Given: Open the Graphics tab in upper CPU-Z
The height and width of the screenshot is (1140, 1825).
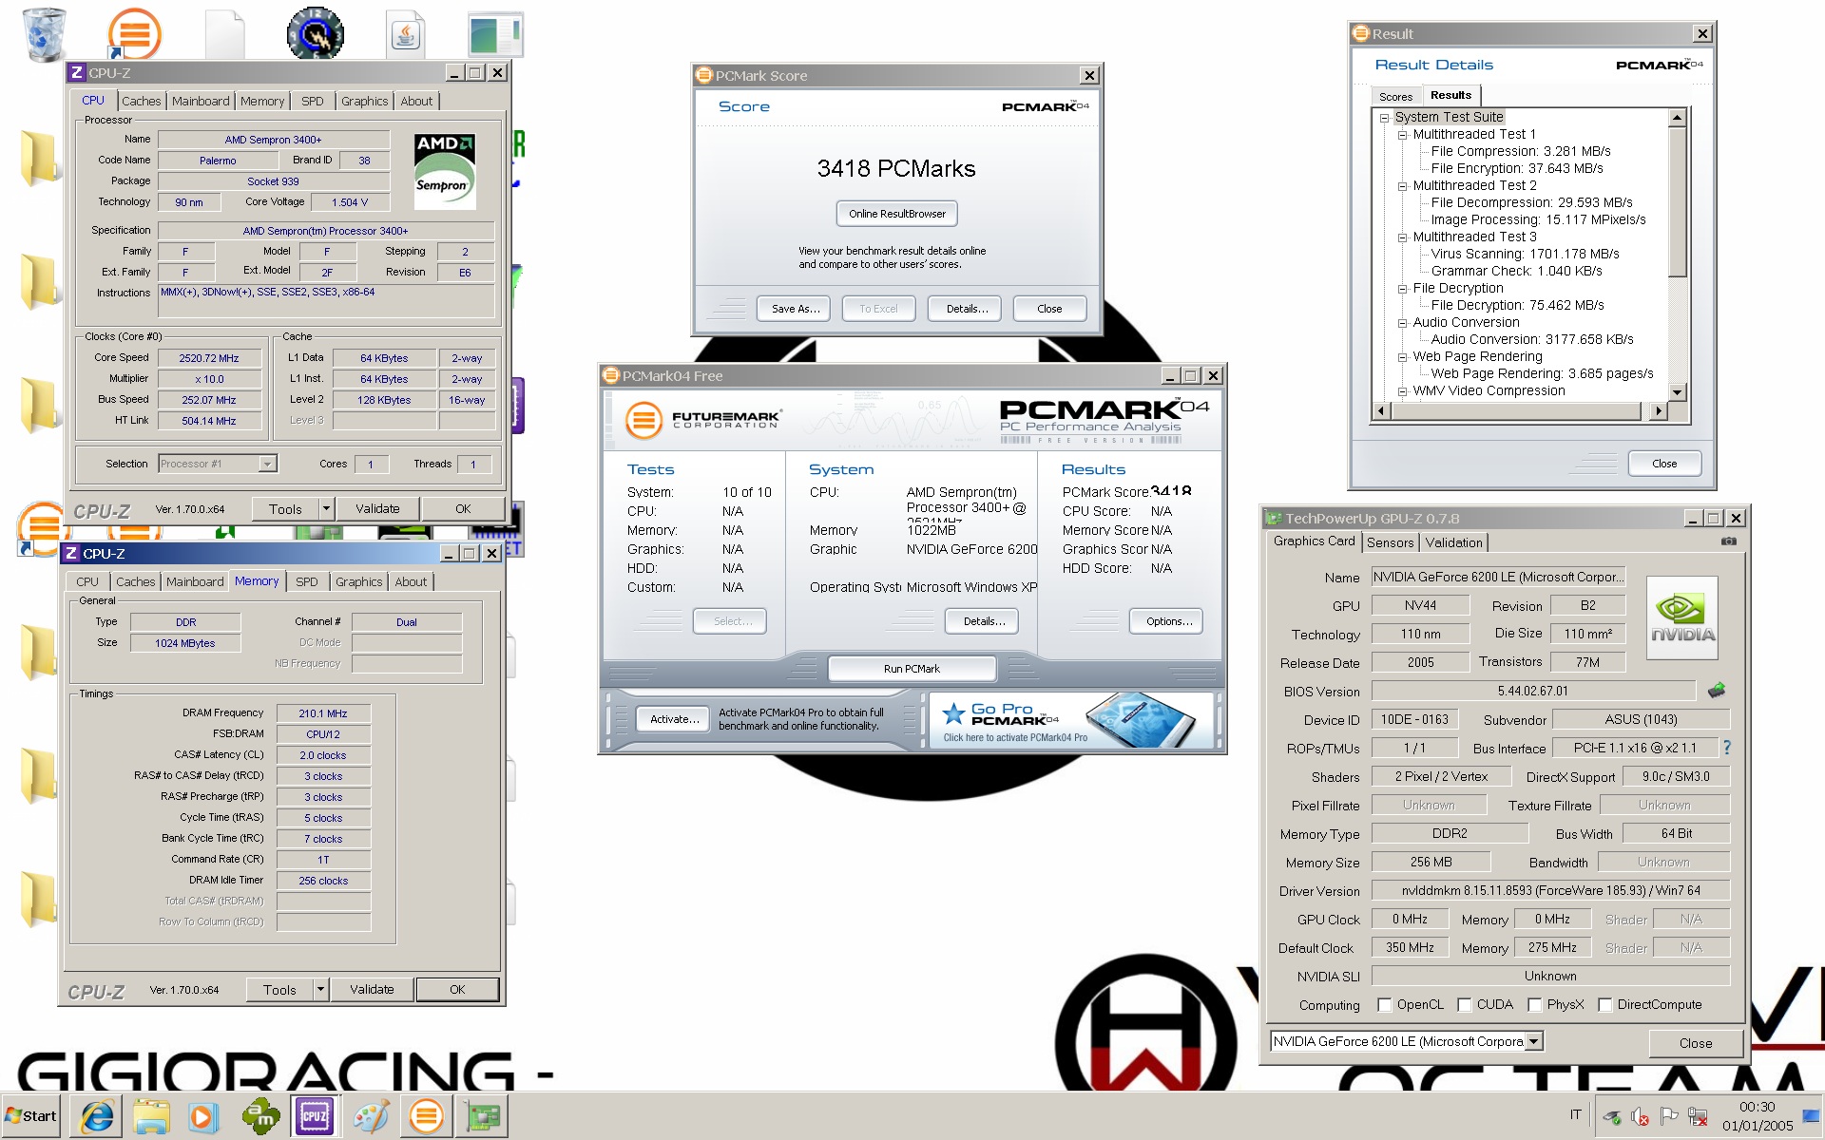Looking at the screenshot, I should [364, 101].
